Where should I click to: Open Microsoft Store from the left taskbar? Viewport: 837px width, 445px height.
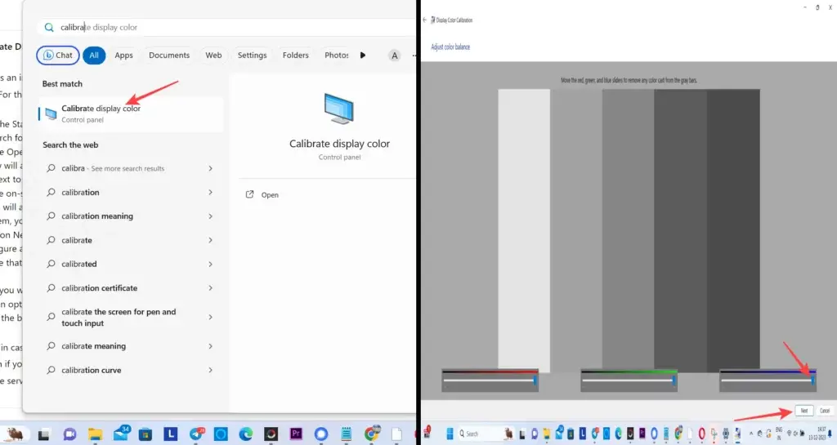pyautogui.click(x=145, y=434)
